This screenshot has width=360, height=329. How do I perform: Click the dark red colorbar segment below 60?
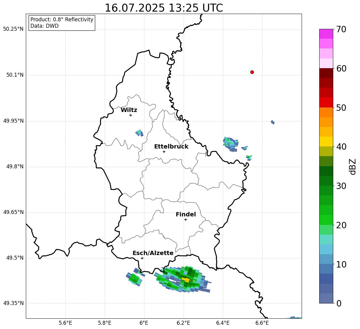tap(326, 73)
